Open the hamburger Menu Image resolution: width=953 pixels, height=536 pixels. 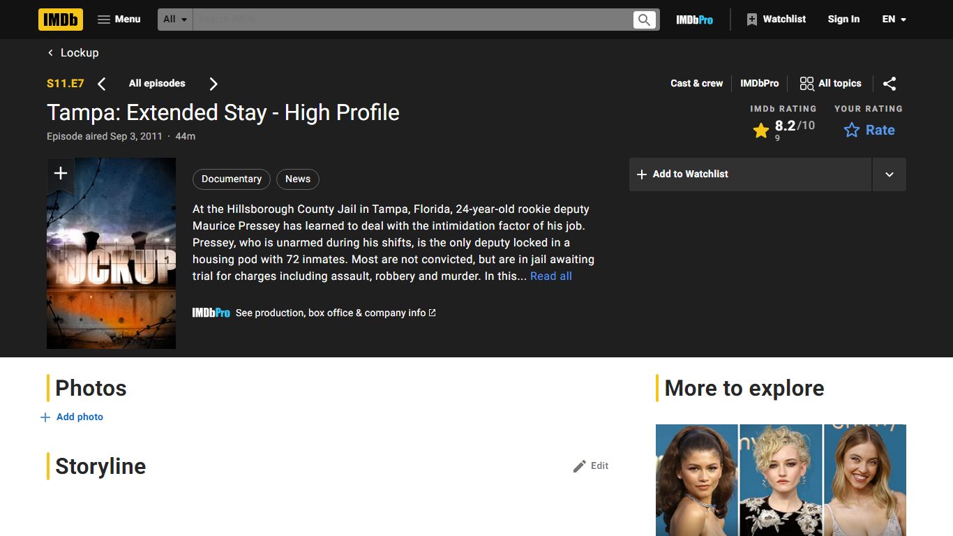coord(119,20)
